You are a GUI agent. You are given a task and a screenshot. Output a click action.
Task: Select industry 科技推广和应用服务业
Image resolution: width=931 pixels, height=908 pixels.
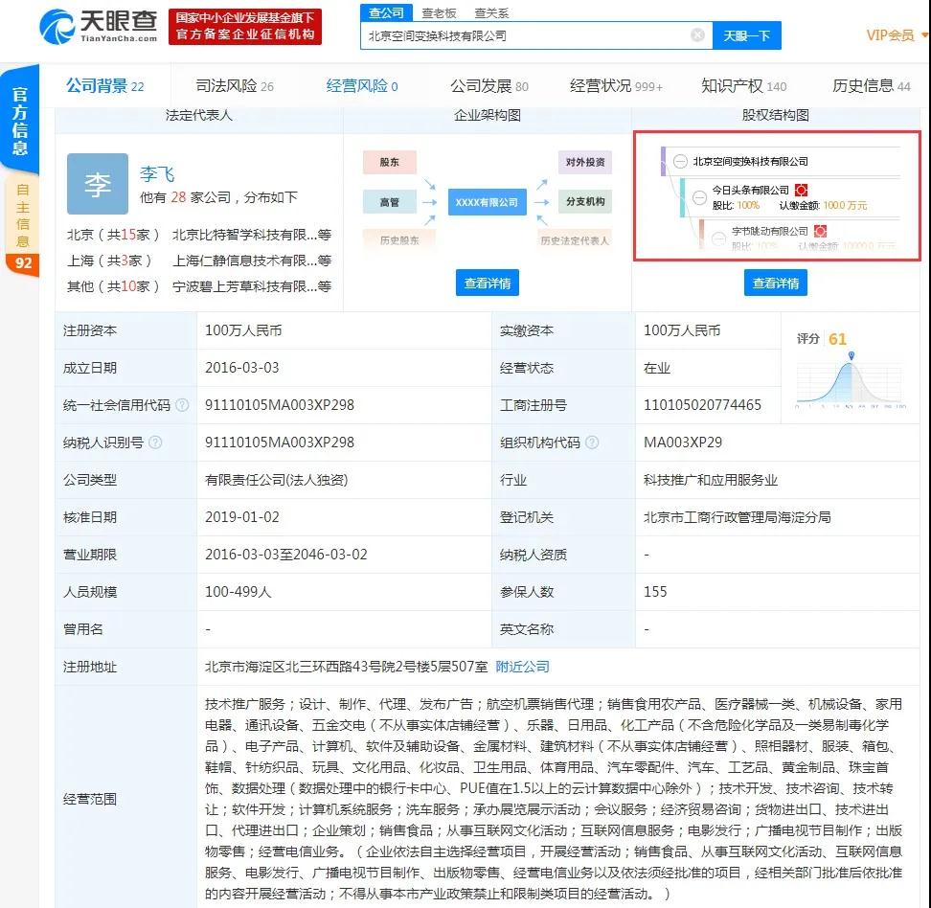pos(710,480)
